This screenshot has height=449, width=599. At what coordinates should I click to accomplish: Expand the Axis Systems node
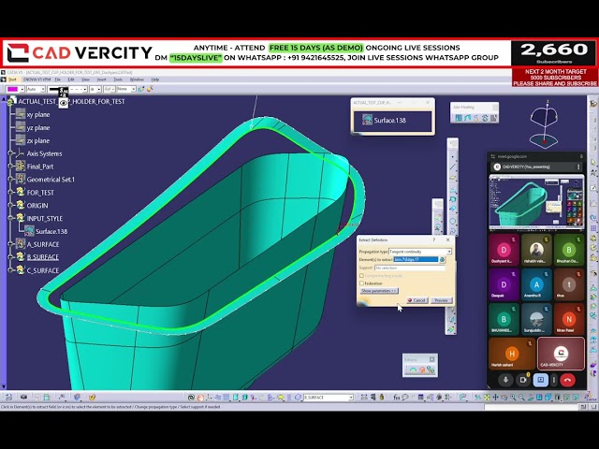pyautogui.click(x=10, y=153)
